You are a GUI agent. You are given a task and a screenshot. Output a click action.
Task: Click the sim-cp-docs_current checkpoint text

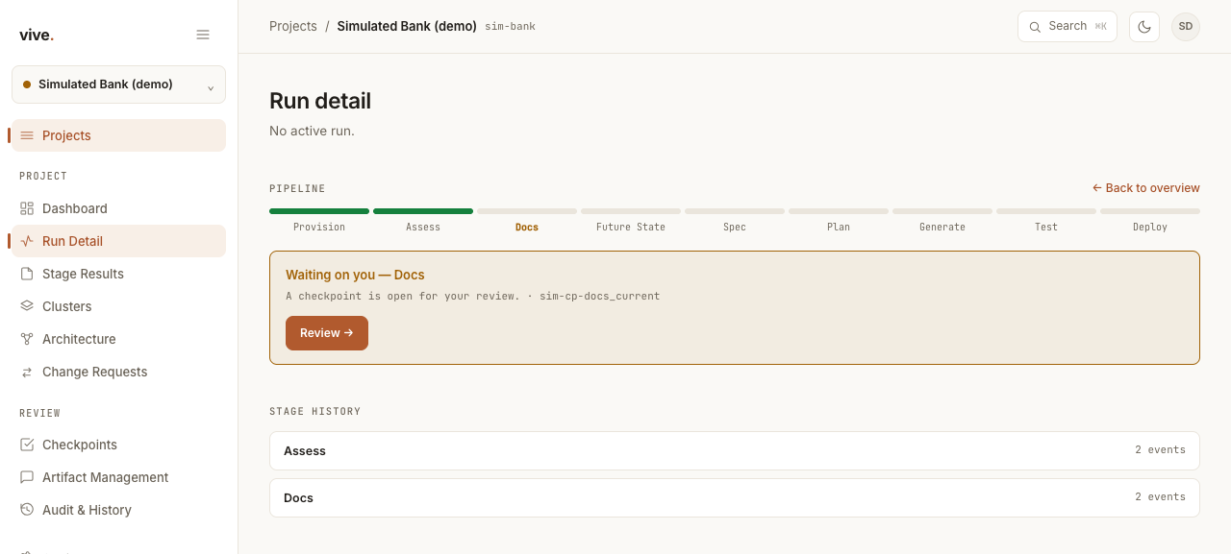click(600, 297)
